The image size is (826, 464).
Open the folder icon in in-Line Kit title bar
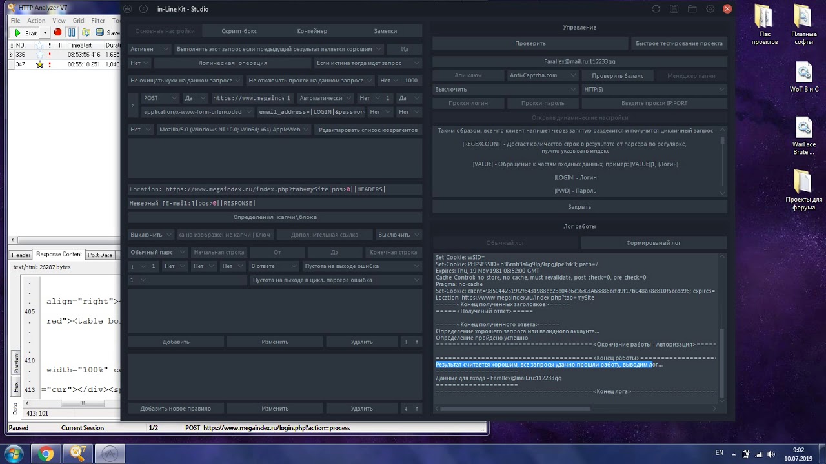(x=692, y=9)
